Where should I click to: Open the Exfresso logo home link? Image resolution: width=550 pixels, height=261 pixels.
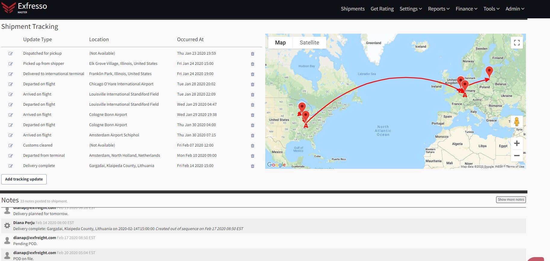pos(24,8)
